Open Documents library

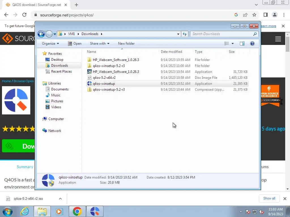60,89
